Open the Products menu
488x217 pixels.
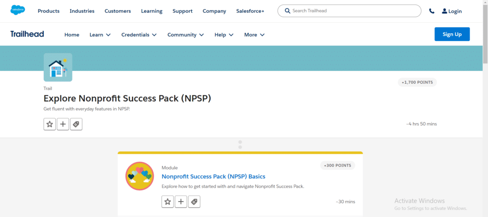click(x=49, y=11)
